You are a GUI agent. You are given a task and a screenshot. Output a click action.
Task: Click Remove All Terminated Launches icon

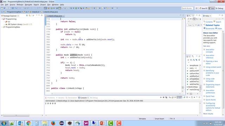pyautogui.click(x=166, y=97)
